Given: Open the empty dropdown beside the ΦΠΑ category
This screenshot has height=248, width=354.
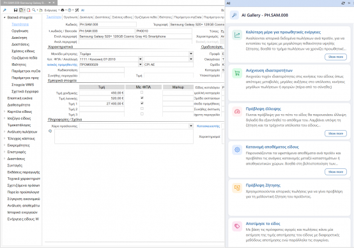Looking at the screenshot, I should (191, 59).
